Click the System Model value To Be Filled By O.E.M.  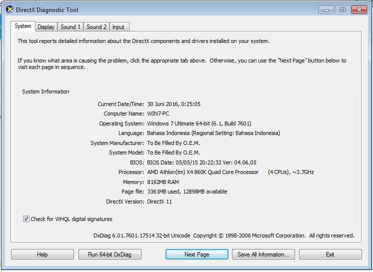(x=173, y=152)
